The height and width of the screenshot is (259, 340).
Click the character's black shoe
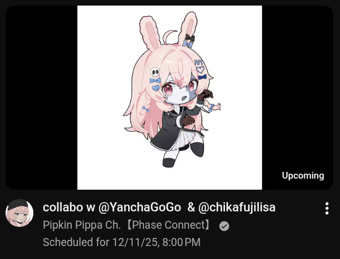169,163
